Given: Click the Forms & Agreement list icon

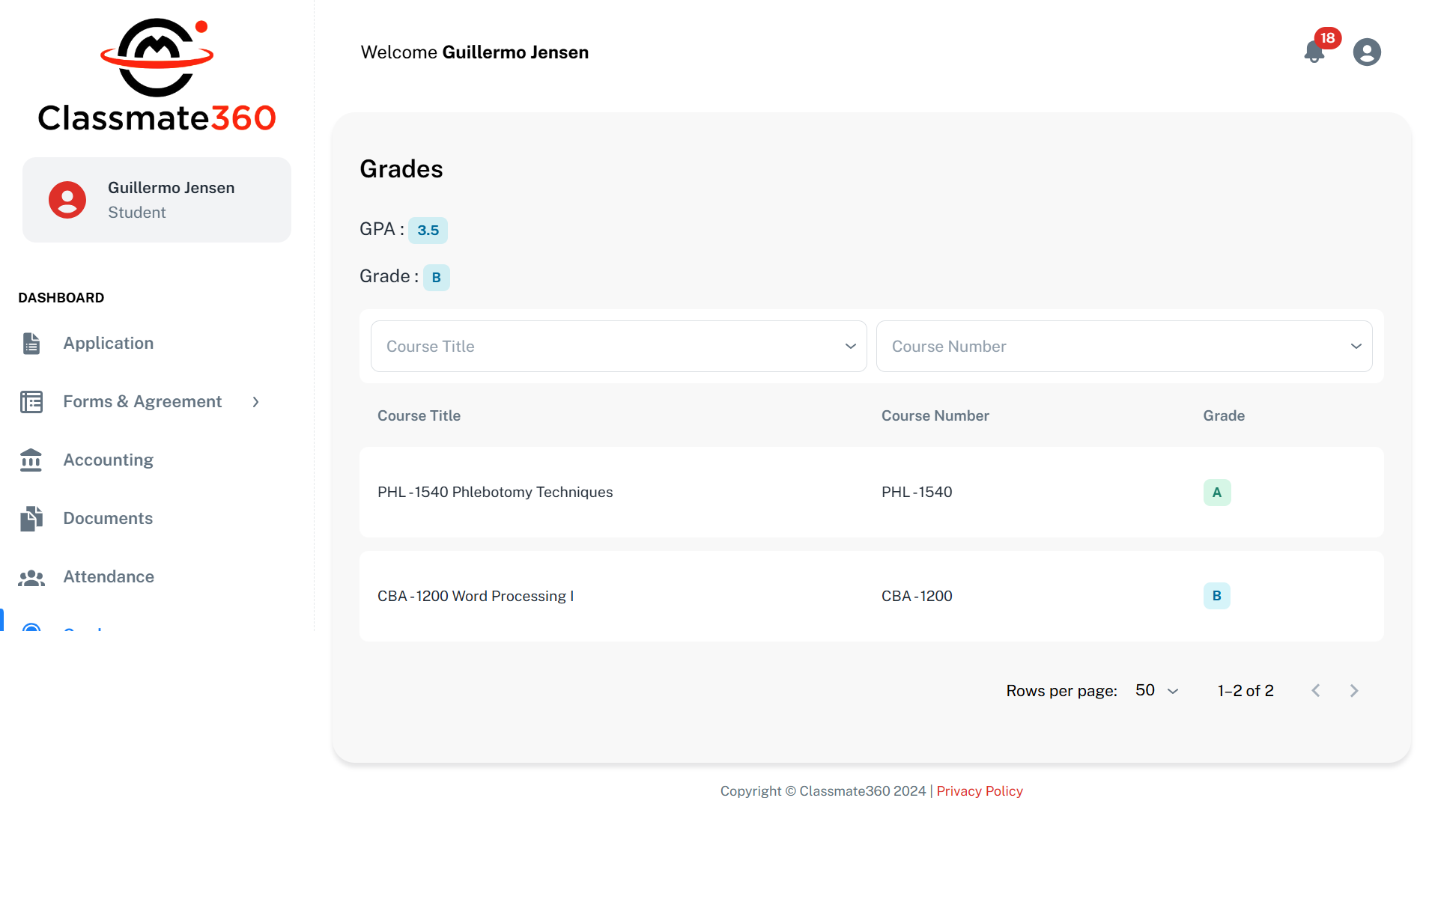Looking at the screenshot, I should tap(31, 402).
